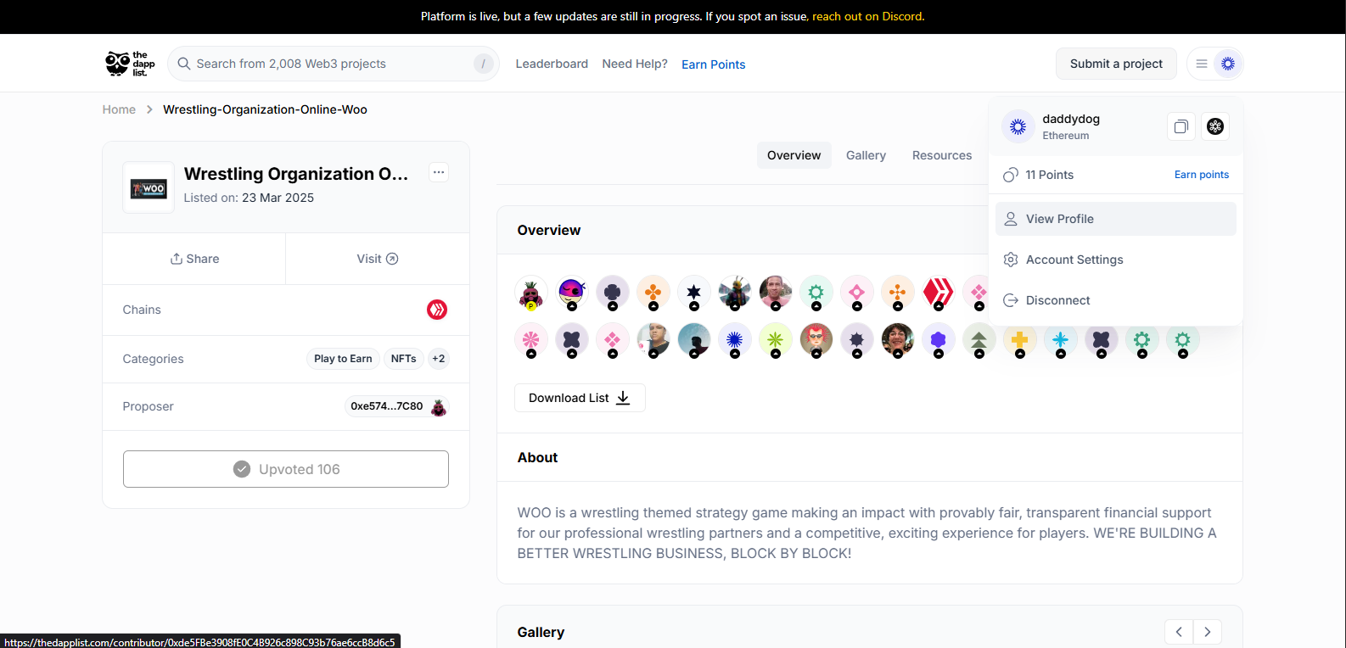The image size is (1346, 648).
Task: Click the dapp list owl logo
Action: click(x=130, y=64)
